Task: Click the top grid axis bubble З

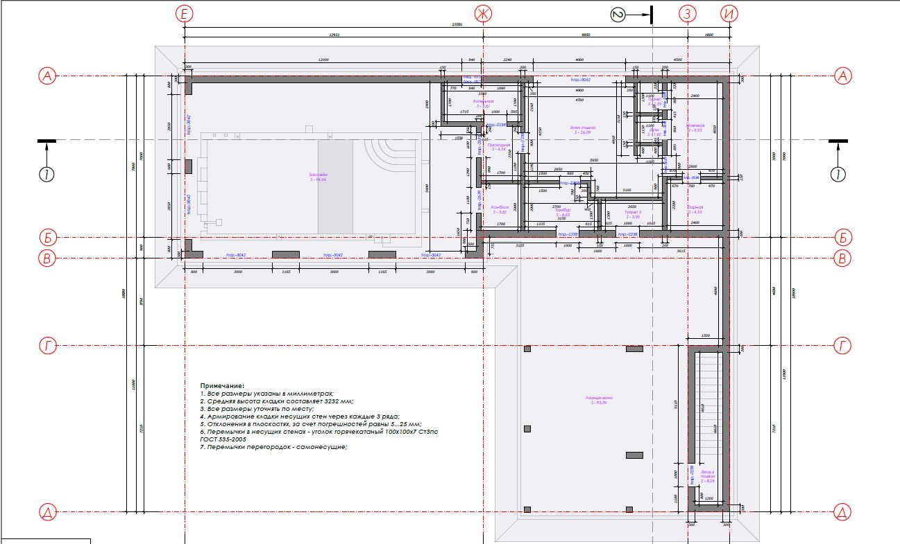Action: tap(687, 14)
